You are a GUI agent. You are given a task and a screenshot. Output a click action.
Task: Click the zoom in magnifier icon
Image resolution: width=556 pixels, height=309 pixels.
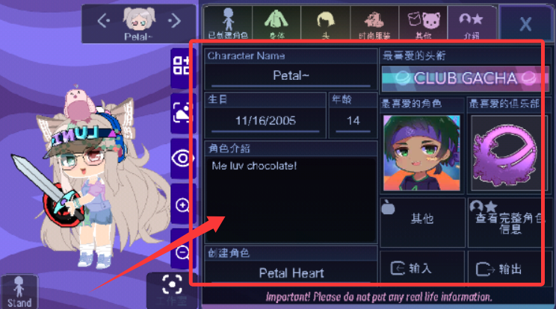tap(182, 205)
